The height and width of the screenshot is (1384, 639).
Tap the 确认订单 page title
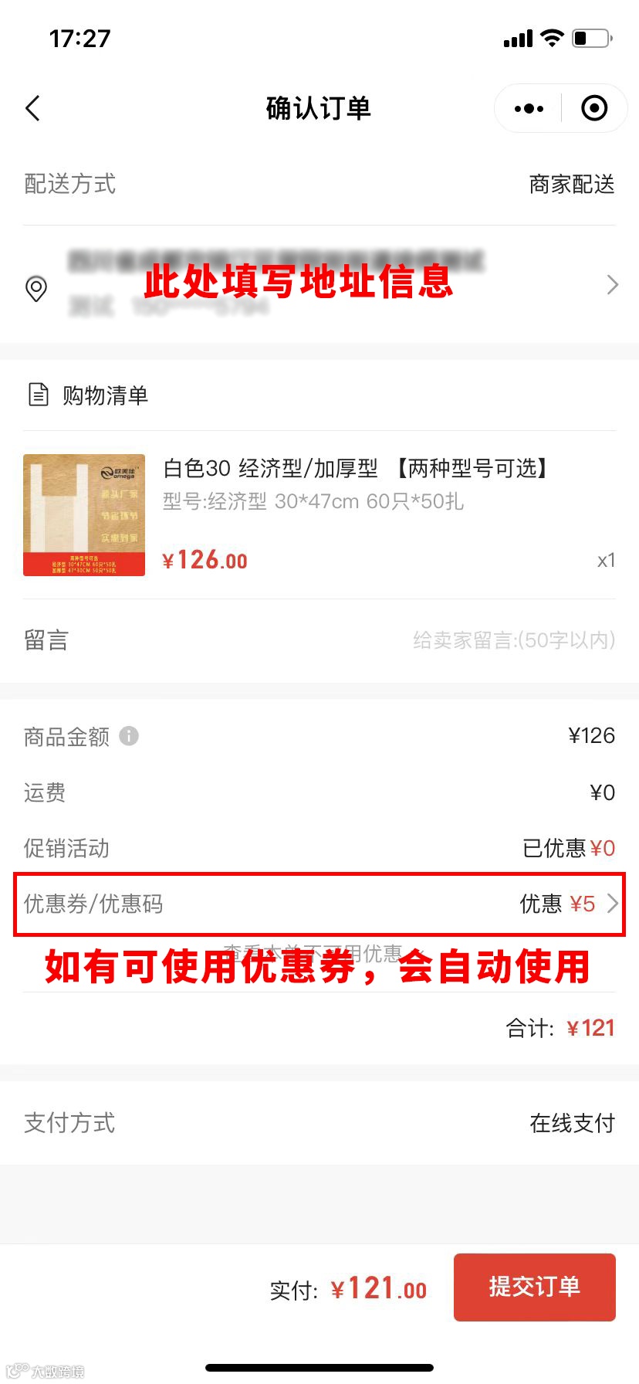tap(319, 108)
